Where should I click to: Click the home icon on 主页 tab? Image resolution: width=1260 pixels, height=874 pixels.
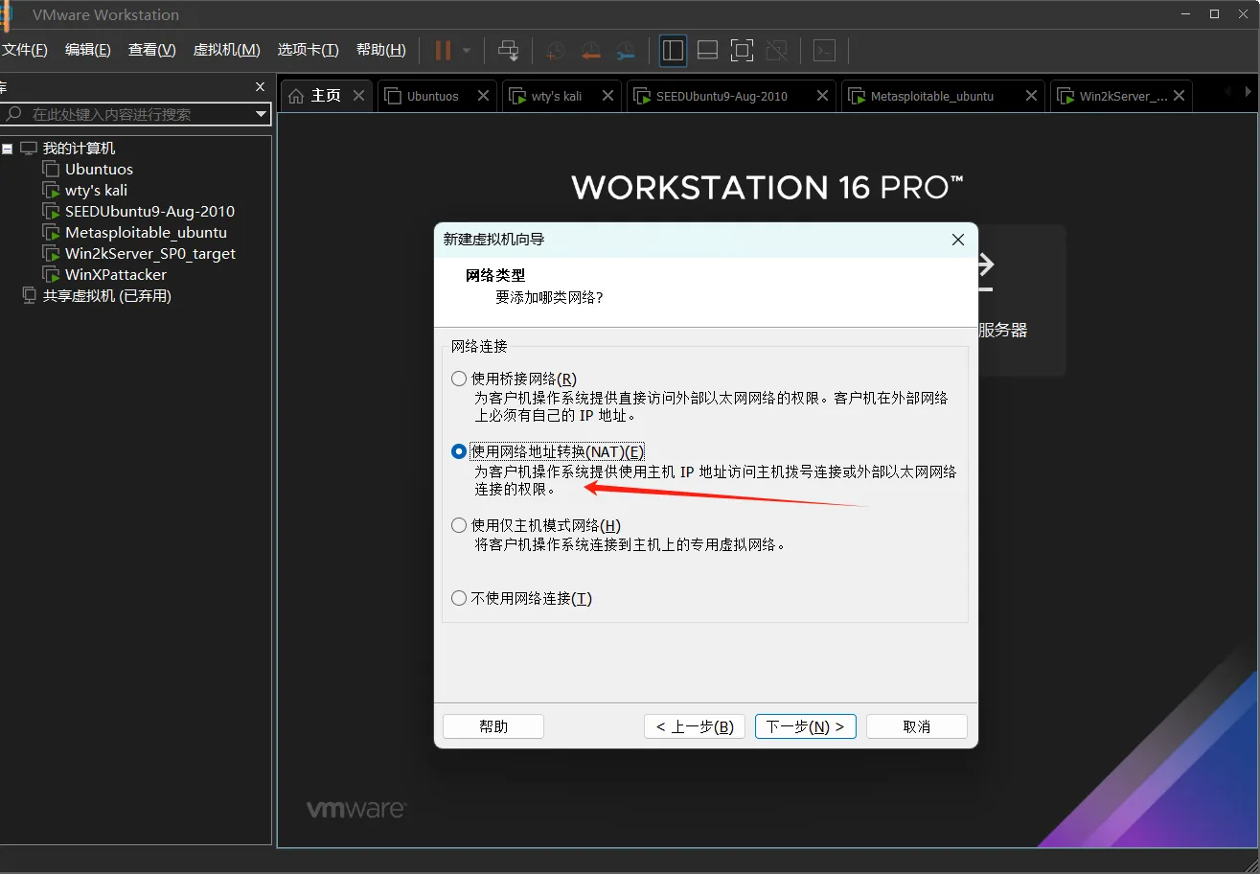(x=296, y=96)
